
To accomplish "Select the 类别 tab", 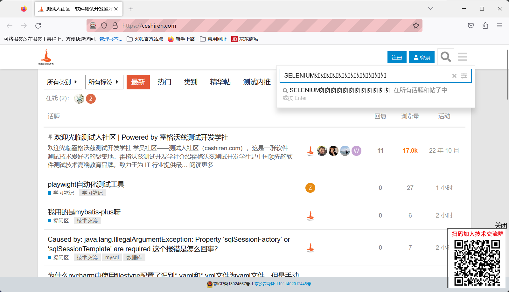I will click(x=191, y=82).
